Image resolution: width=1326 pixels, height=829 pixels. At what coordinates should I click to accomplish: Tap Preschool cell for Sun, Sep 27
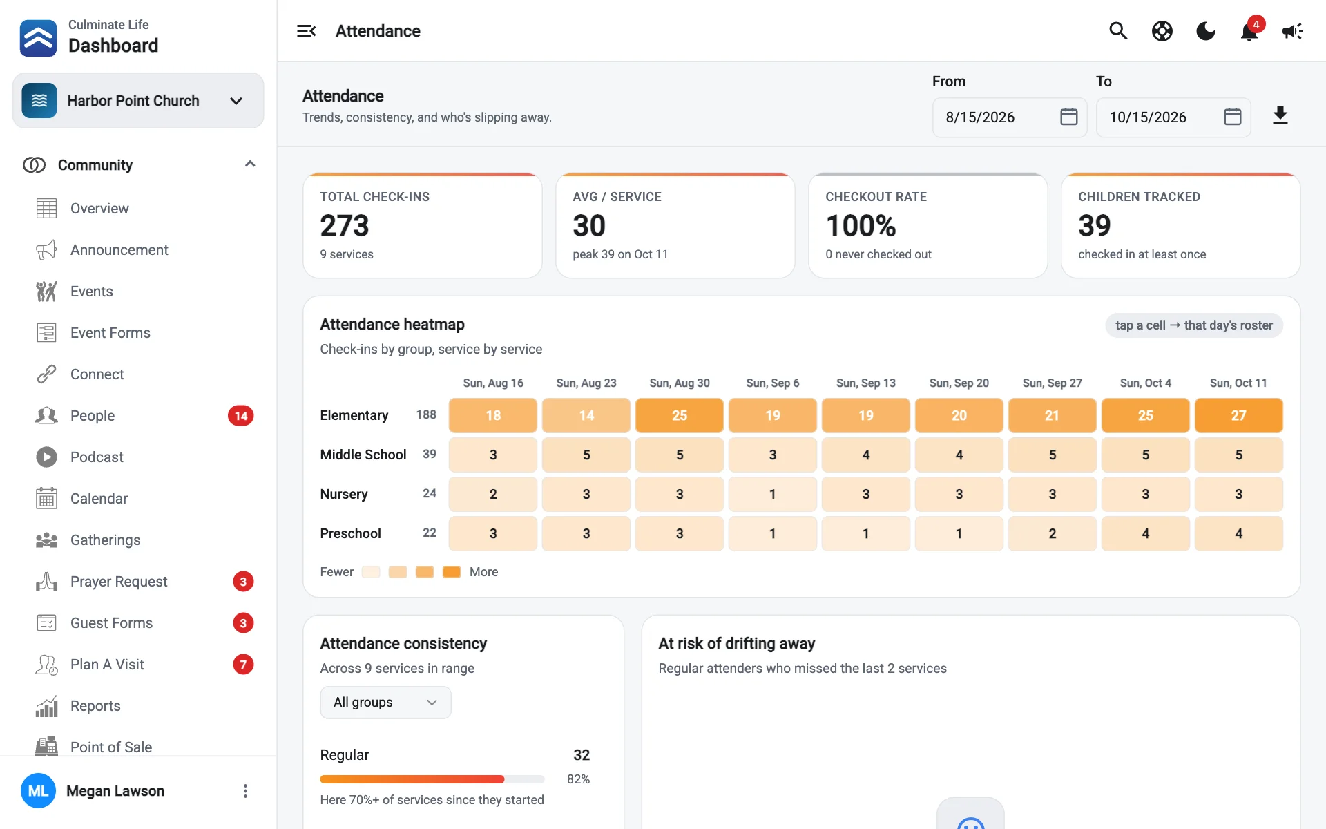tap(1053, 533)
